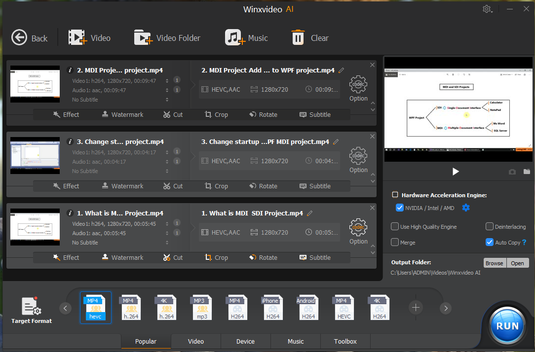Open snapshot folder icon under preview
The height and width of the screenshot is (352, 535).
coord(527,172)
